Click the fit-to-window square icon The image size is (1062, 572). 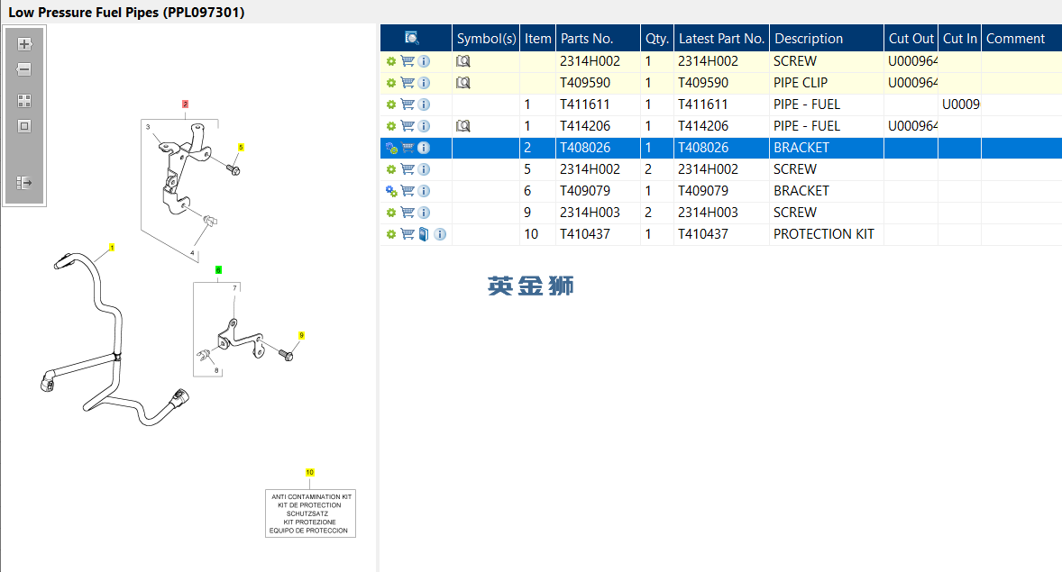[x=24, y=126]
